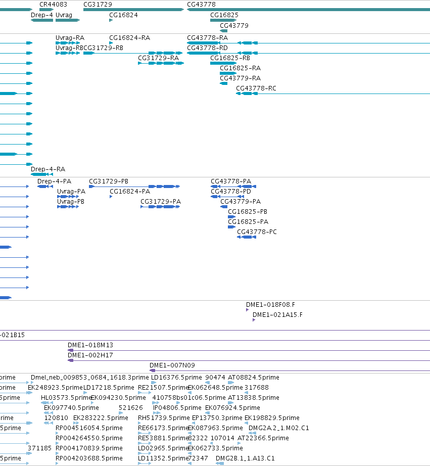Select the CG16825 gene label
The height and width of the screenshot is (466, 430).
click(x=224, y=15)
